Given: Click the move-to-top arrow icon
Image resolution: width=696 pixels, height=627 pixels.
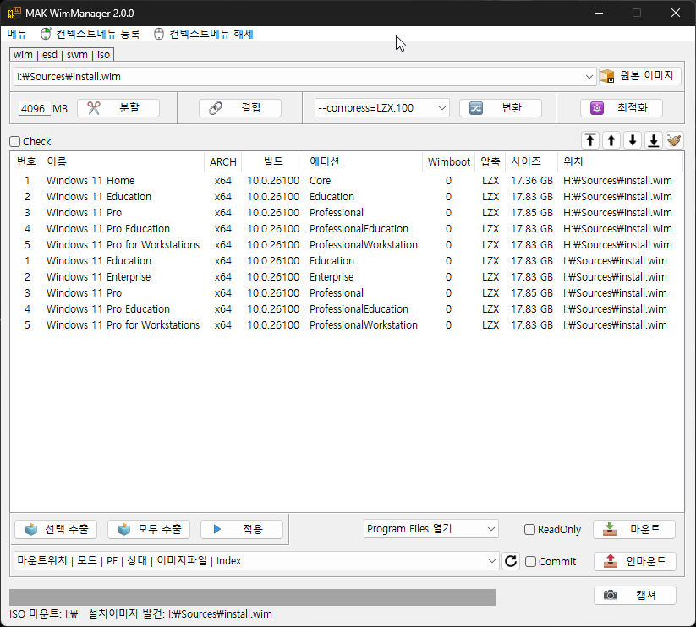Looking at the screenshot, I should (590, 141).
